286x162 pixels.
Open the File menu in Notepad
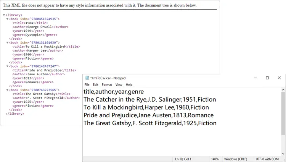(87, 84)
